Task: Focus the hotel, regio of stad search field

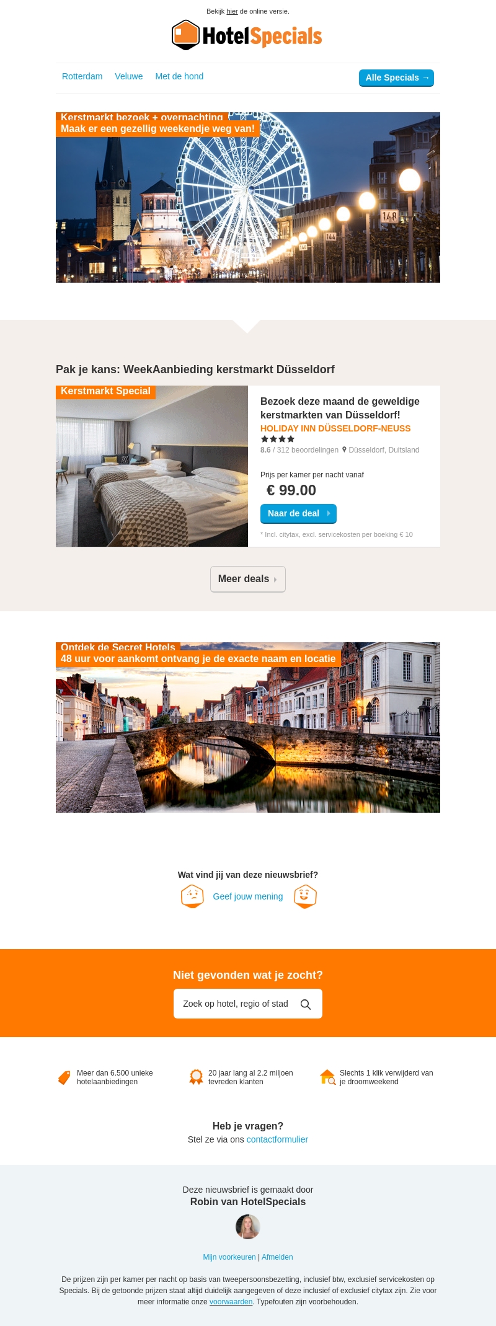Action: 248,1004
